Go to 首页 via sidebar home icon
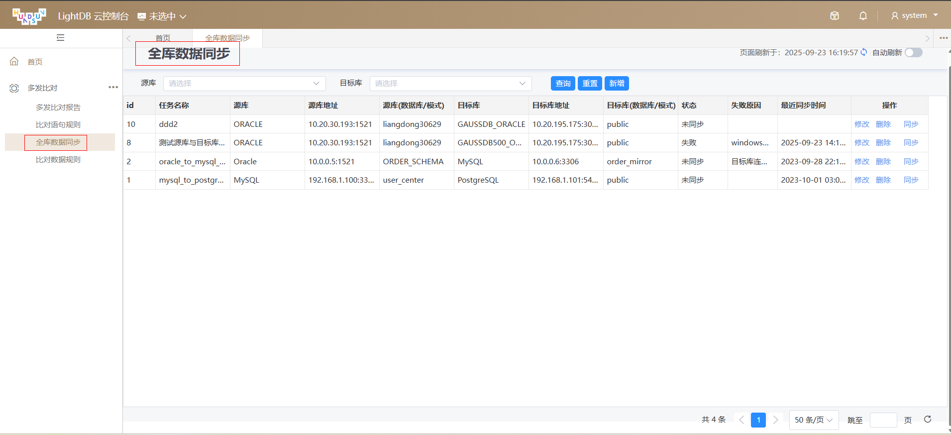Image resolution: width=951 pixels, height=435 pixels. (x=14, y=62)
